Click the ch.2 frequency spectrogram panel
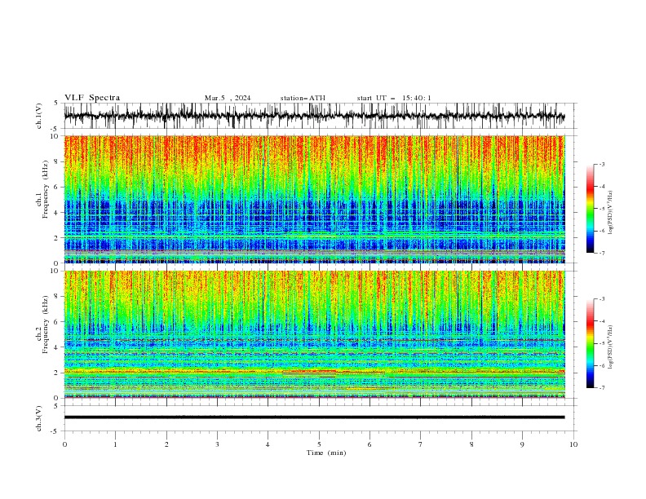This screenshot has height=499, width=646. click(314, 334)
